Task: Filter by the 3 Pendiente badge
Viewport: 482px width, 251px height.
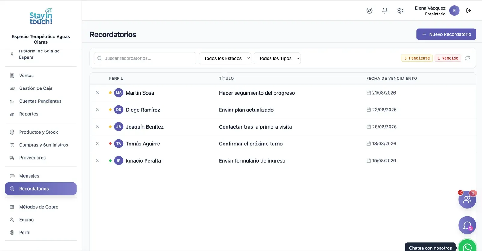Action: 417,58
